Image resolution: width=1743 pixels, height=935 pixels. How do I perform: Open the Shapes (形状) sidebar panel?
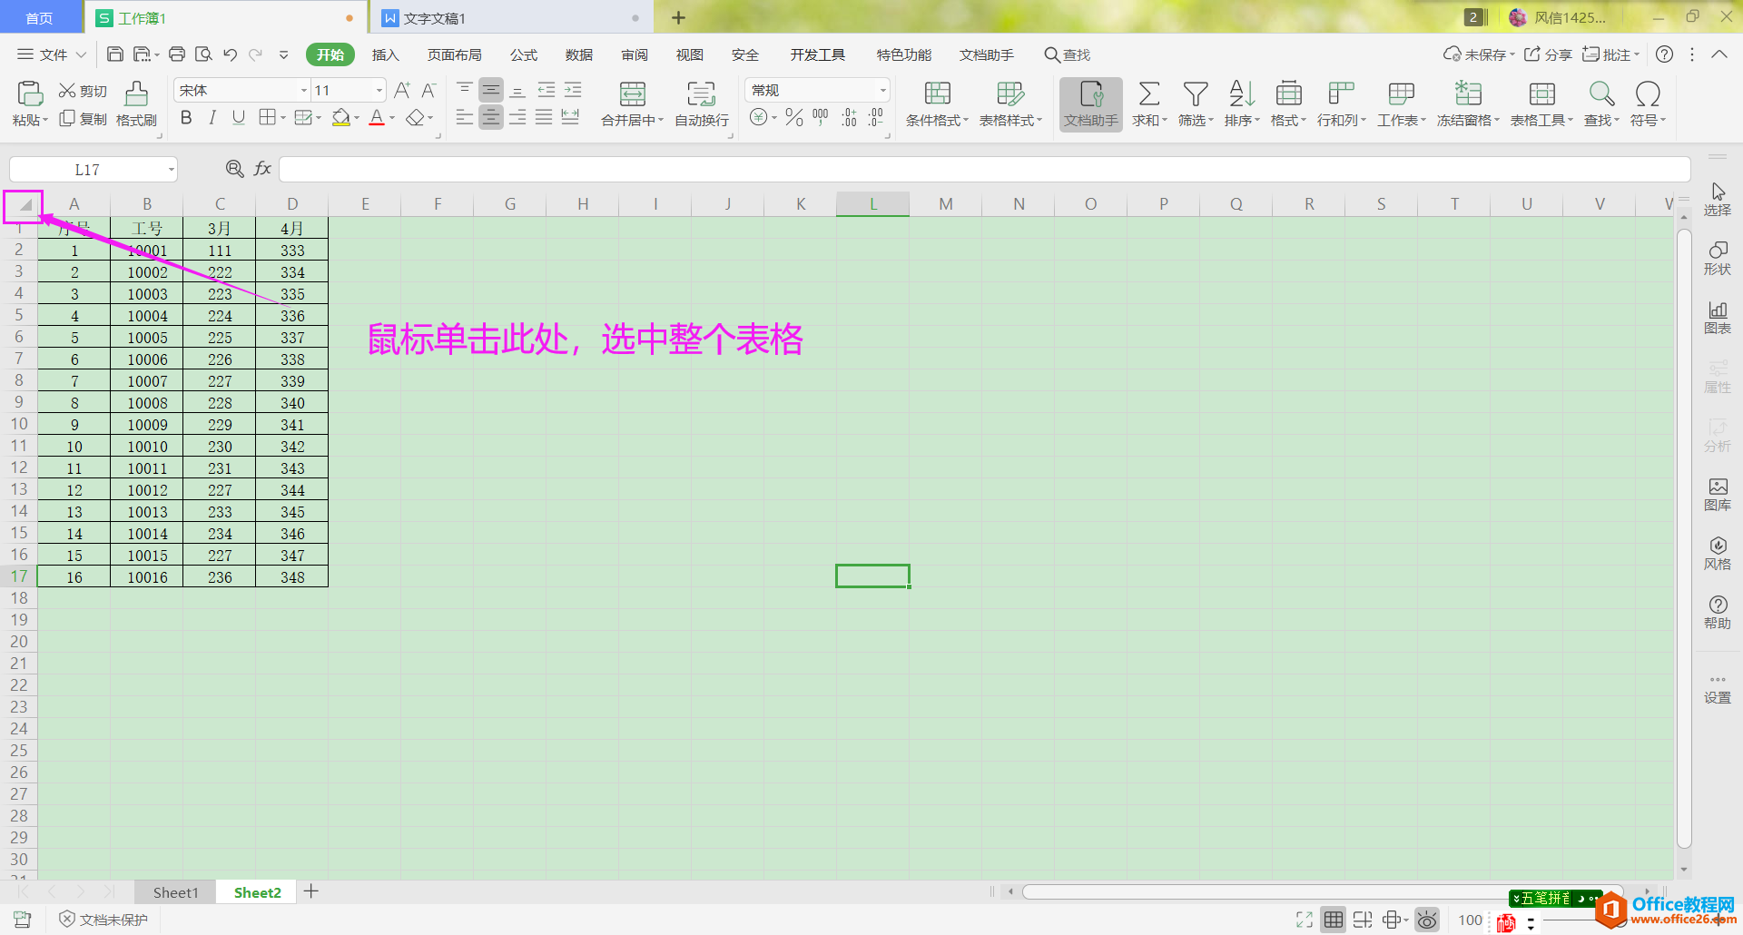pyautogui.click(x=1718, y=258)
